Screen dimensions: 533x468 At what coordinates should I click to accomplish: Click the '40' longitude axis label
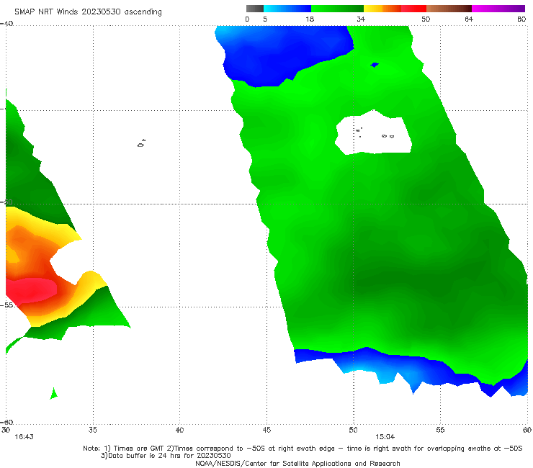pyautogui.click(x=179, y=430)
